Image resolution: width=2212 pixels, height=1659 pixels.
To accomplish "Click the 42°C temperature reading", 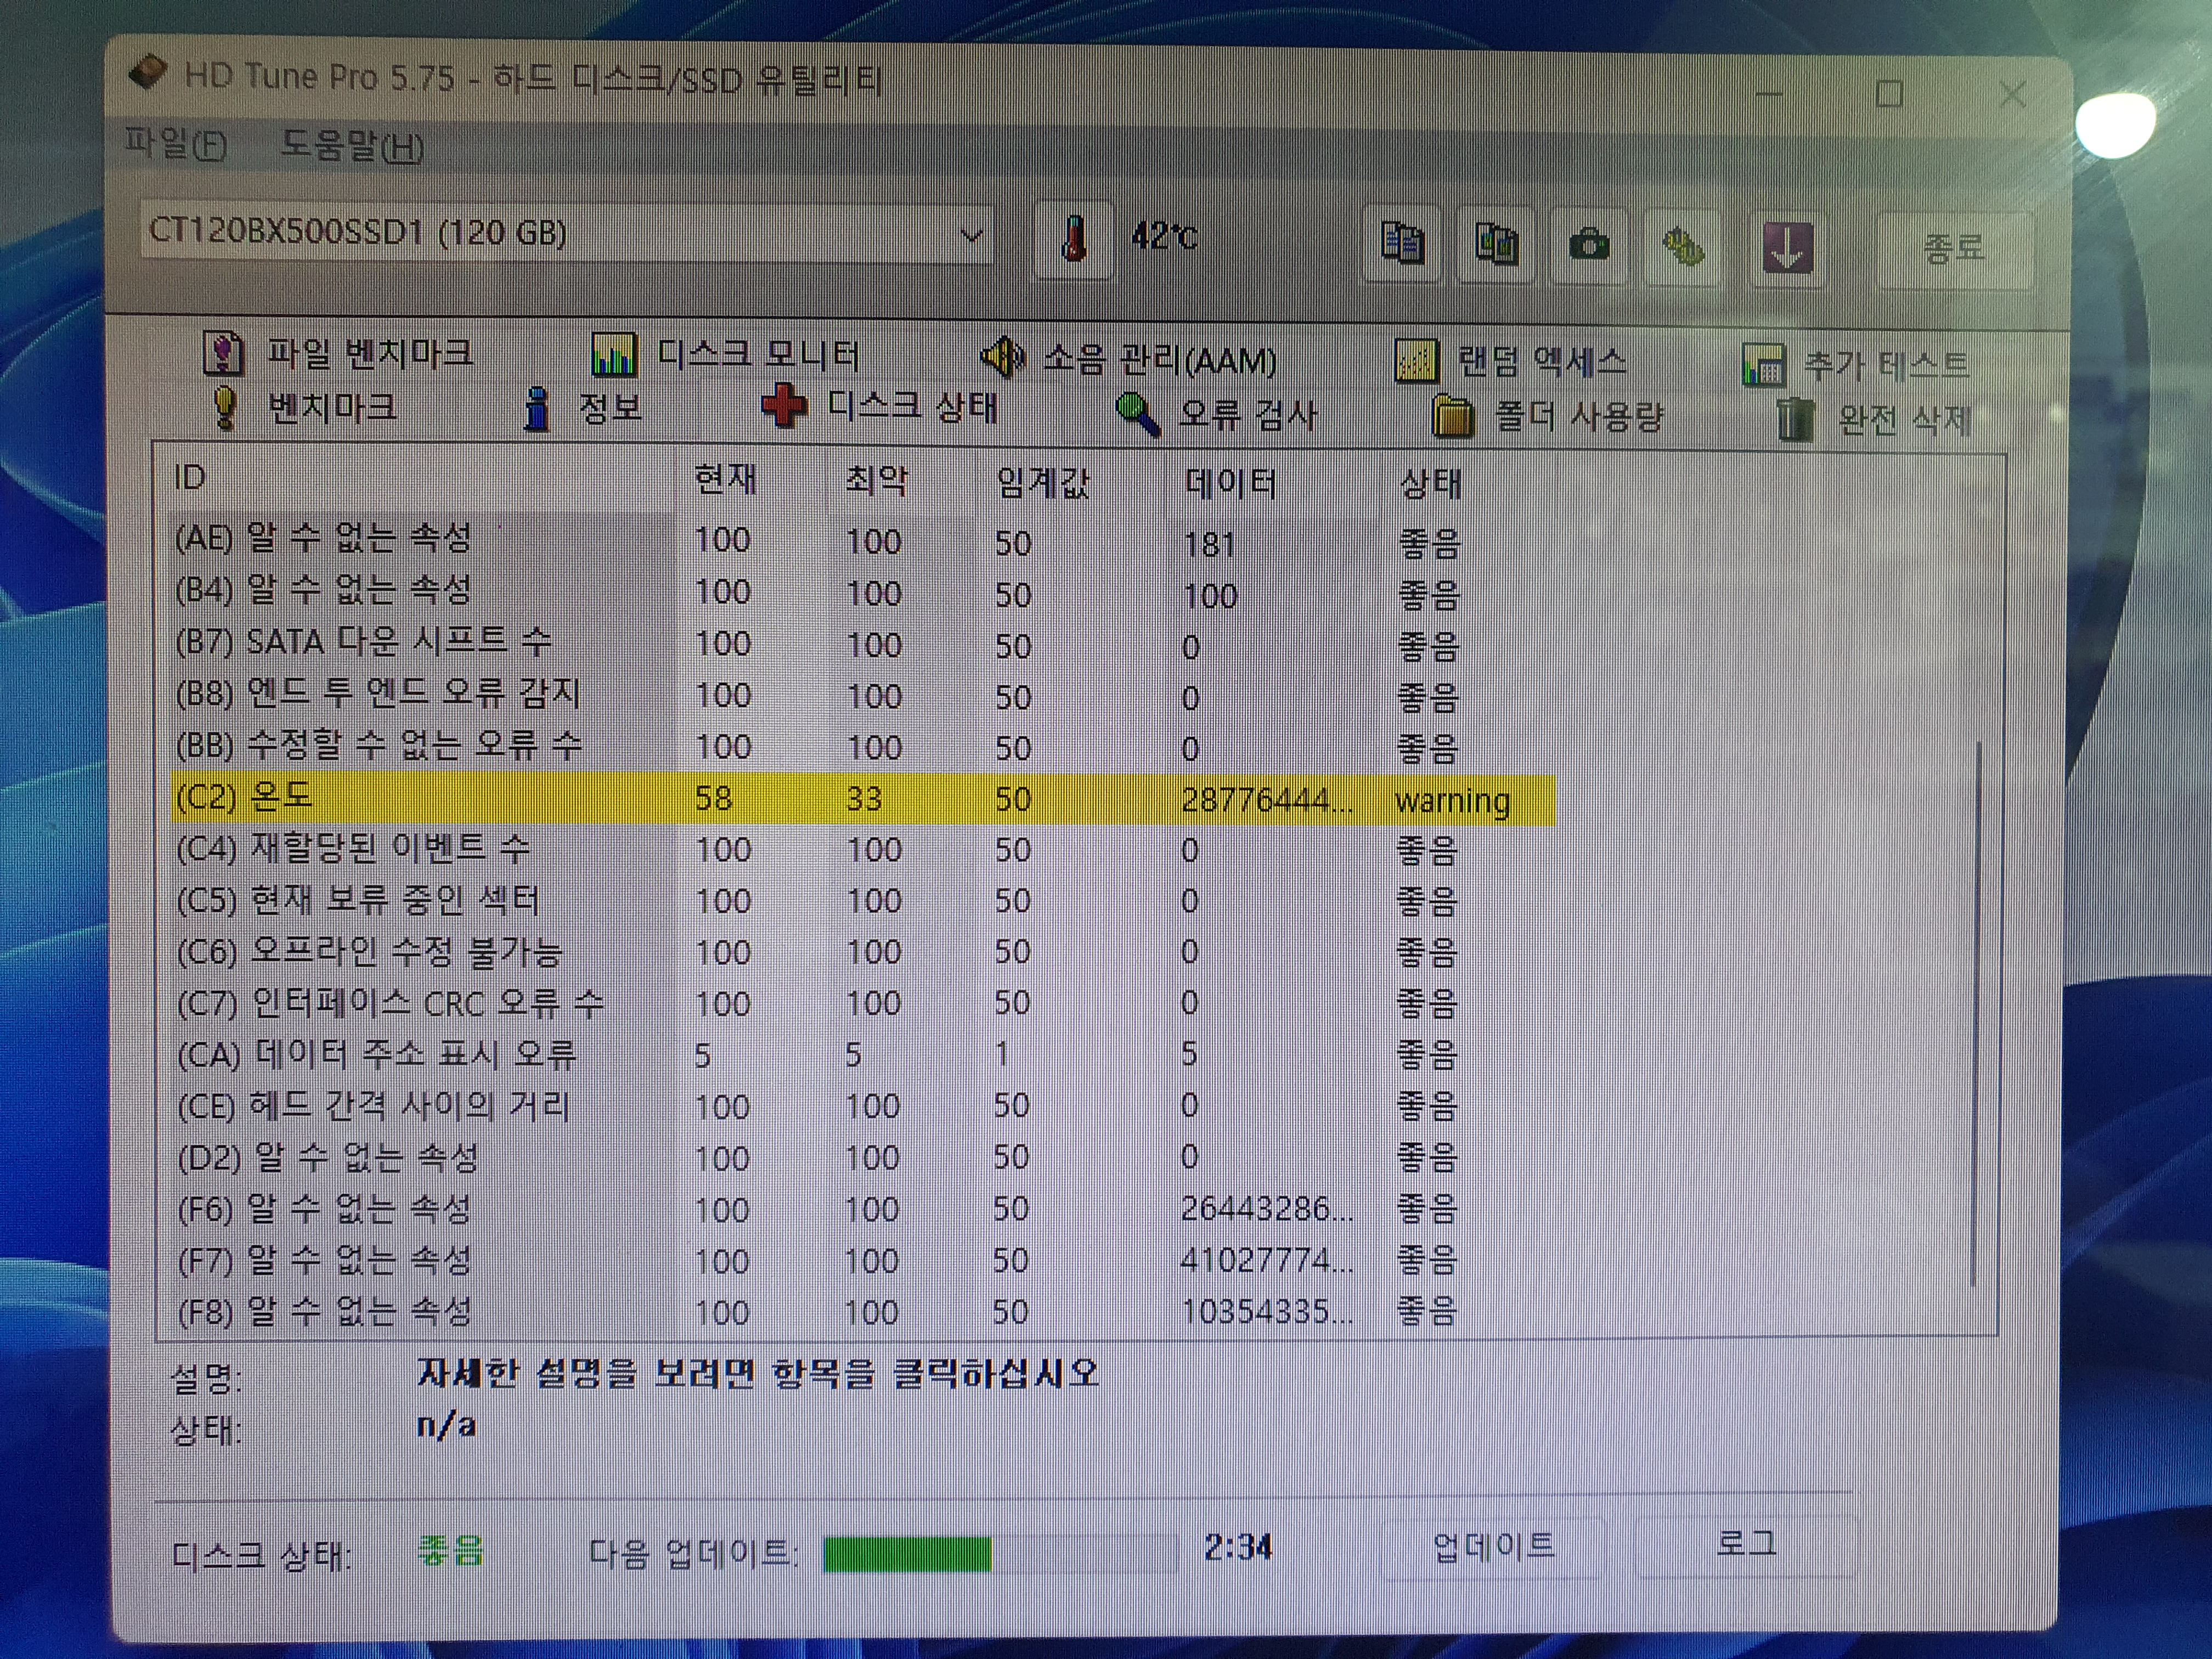I will (x=1164, y=237).
